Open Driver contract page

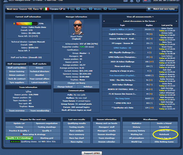coord(17,75)
